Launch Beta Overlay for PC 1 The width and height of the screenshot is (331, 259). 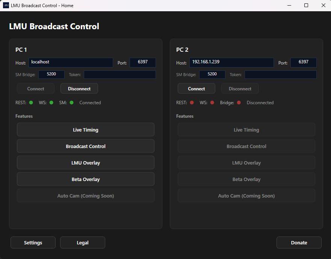[x=86, y=179]
